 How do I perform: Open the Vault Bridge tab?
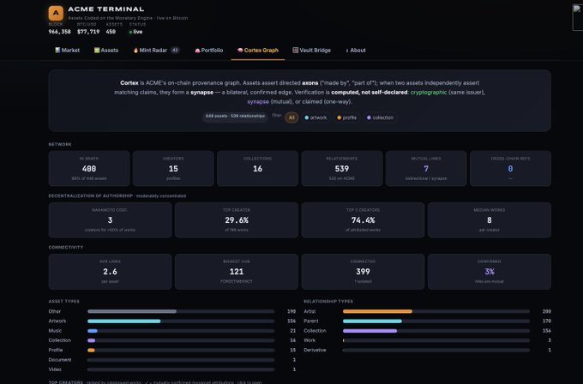[x=311, y=51]
